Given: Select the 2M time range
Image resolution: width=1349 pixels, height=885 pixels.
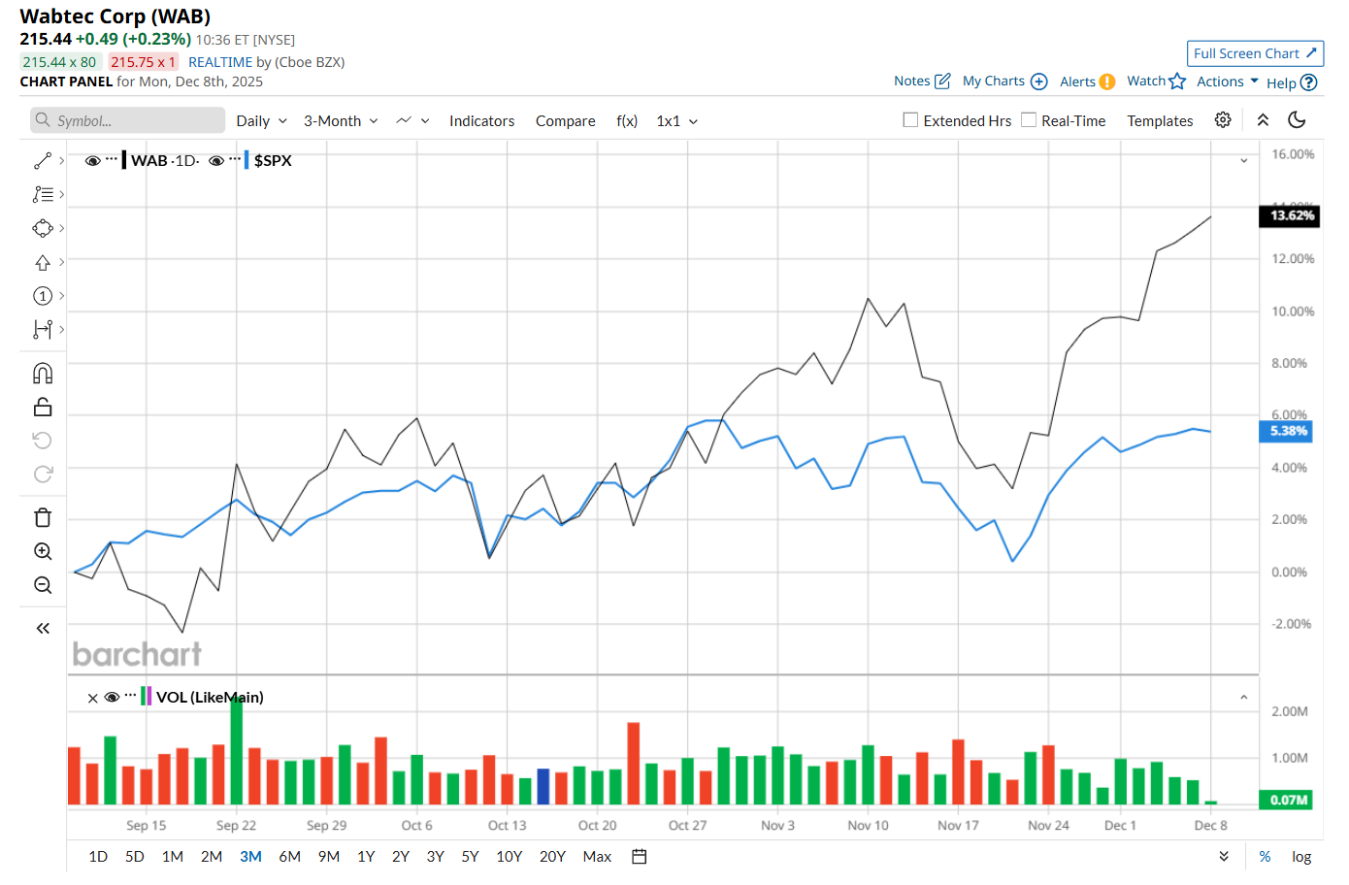Looking at the screenshot, I should point(212,856).
